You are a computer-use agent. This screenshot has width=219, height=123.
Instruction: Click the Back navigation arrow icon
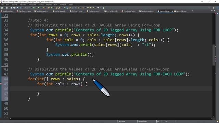pos(93,8)
